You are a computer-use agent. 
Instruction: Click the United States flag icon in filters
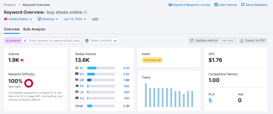point(6,19)
